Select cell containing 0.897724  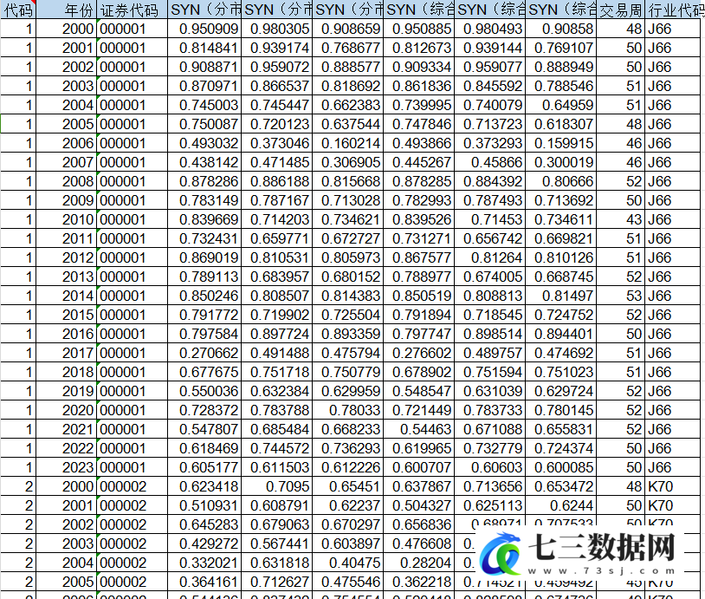point(276,334)
